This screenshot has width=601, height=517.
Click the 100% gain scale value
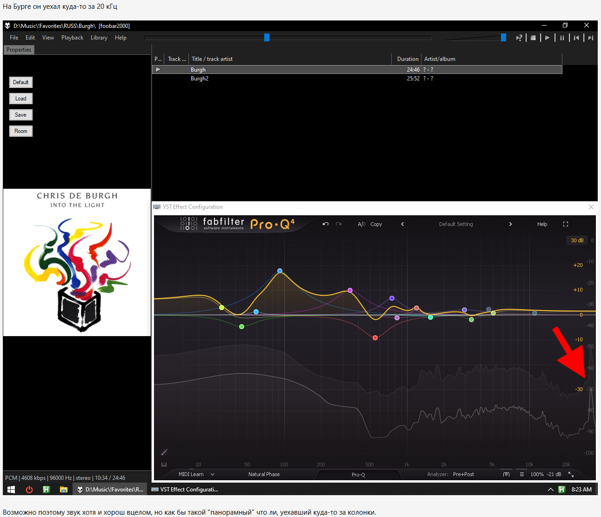[x=537, y=474]
